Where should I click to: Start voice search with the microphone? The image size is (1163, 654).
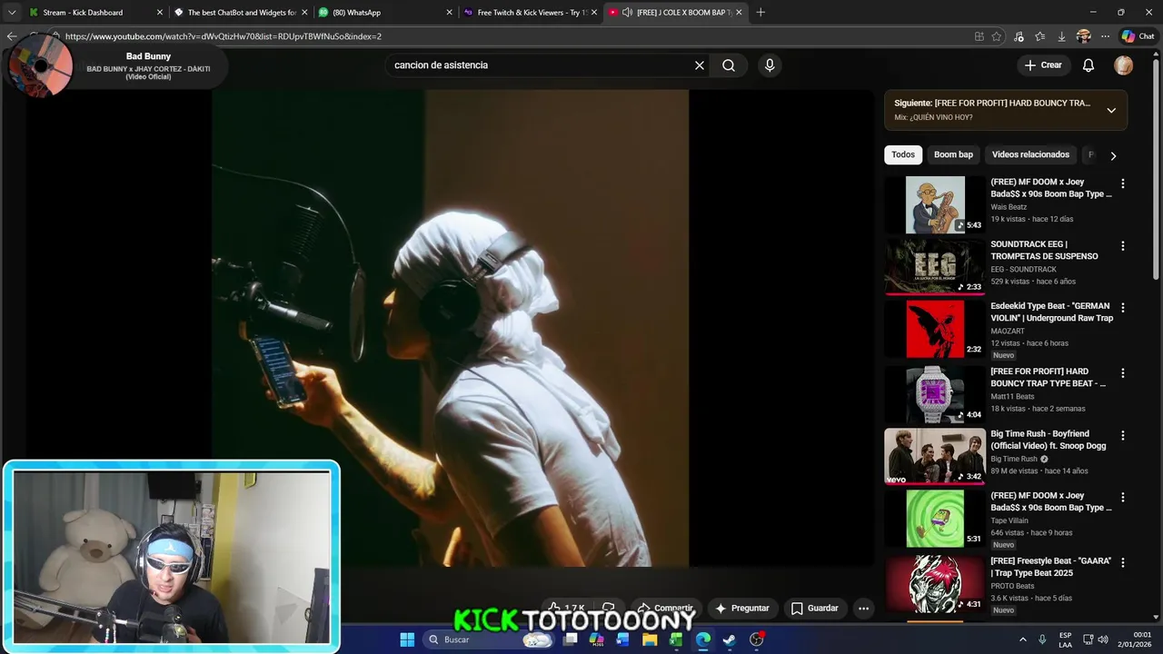770,65
